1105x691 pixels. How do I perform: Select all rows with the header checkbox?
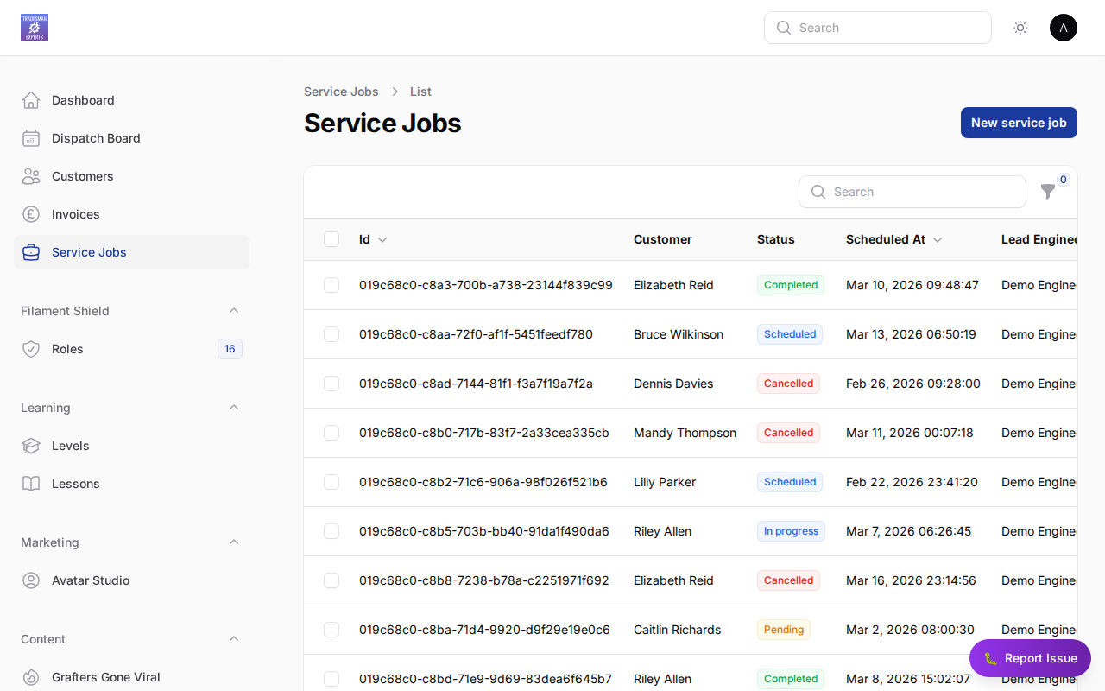click(331, 239)
